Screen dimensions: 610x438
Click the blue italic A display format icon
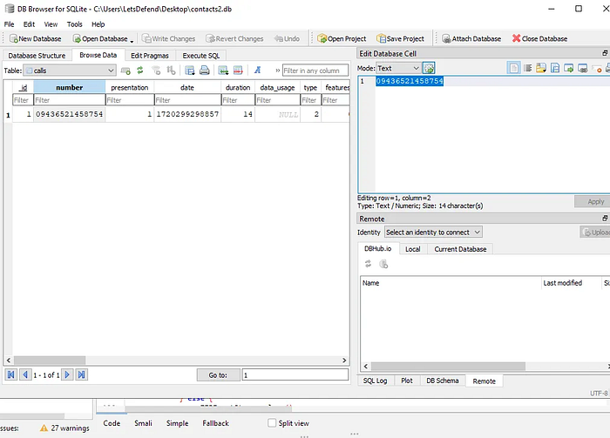click(x=257, y=70)
